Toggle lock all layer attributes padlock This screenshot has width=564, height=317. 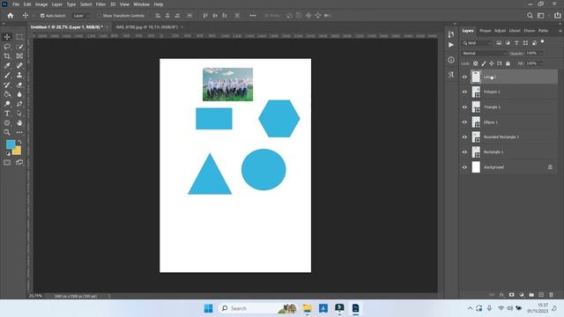pyautogui.click(x=508, y=63)
